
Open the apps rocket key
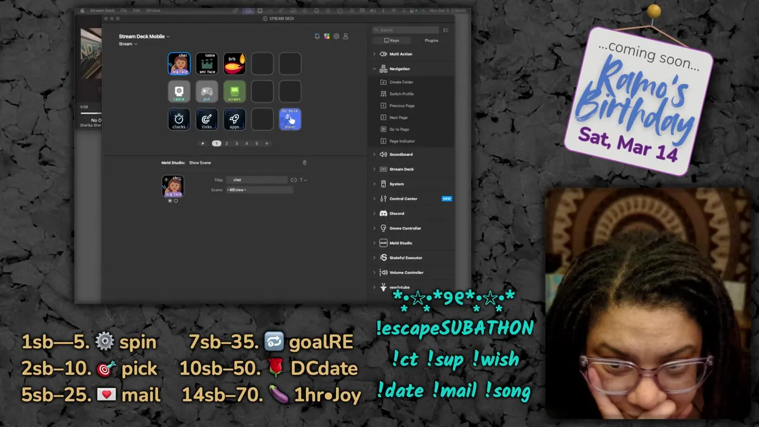(x=235, y=120)
